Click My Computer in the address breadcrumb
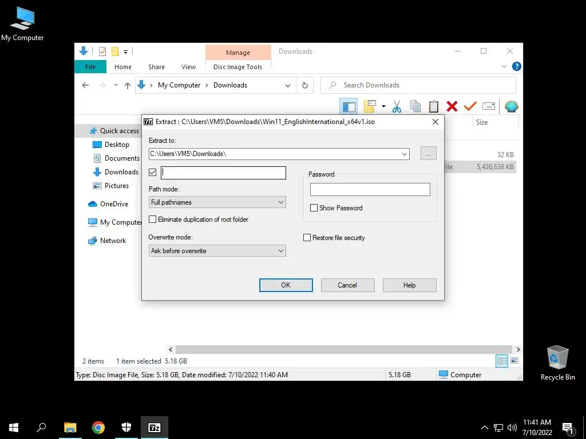Screen dimensions: 586x439 point(179,85)
